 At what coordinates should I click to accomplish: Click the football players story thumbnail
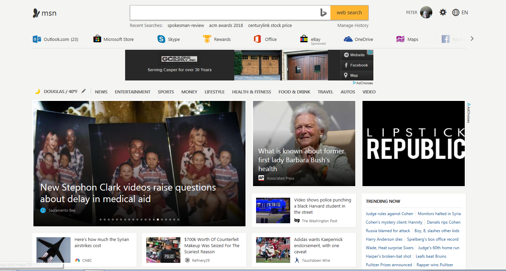tap(273, 250)
